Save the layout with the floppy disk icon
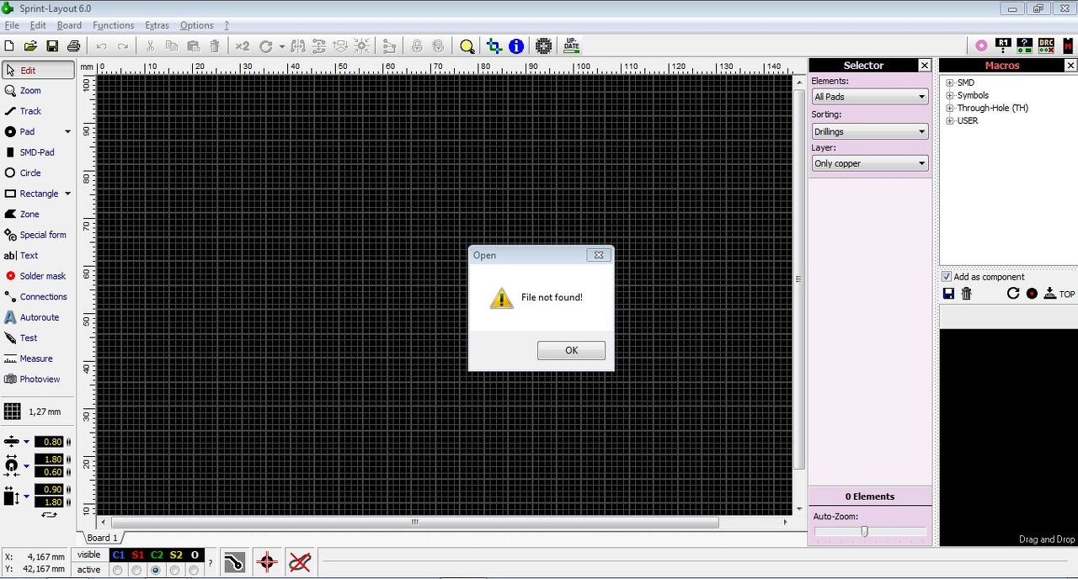The image size is (1078, 579). pos(52,46)
